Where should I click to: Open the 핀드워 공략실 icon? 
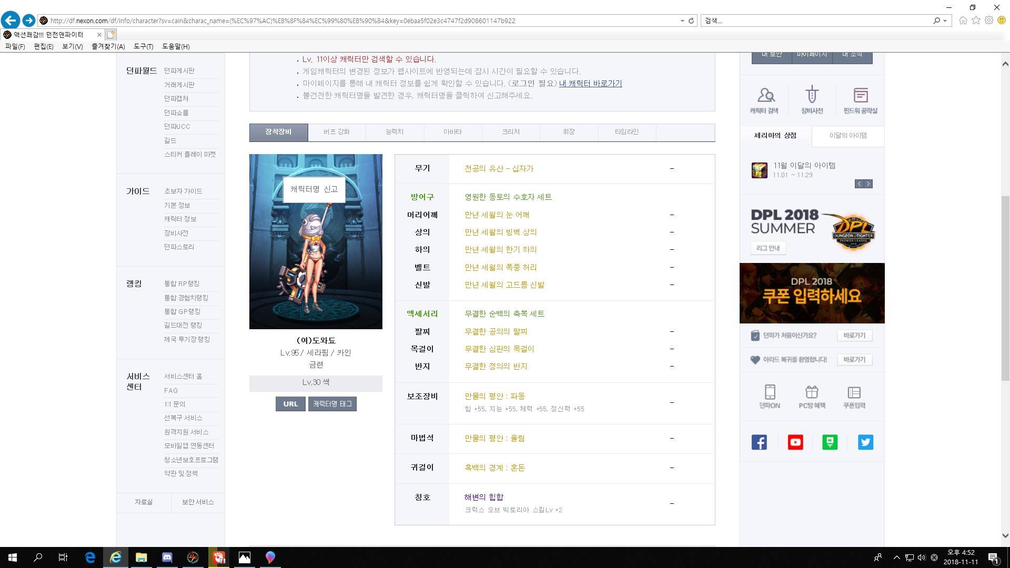click(x=860, y=100)
